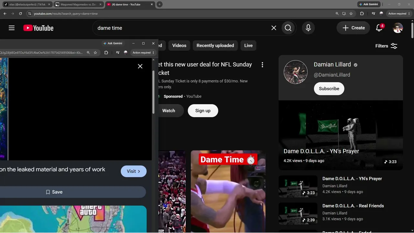Go forward in the YouTube browser window

click(x=13, y=14)
